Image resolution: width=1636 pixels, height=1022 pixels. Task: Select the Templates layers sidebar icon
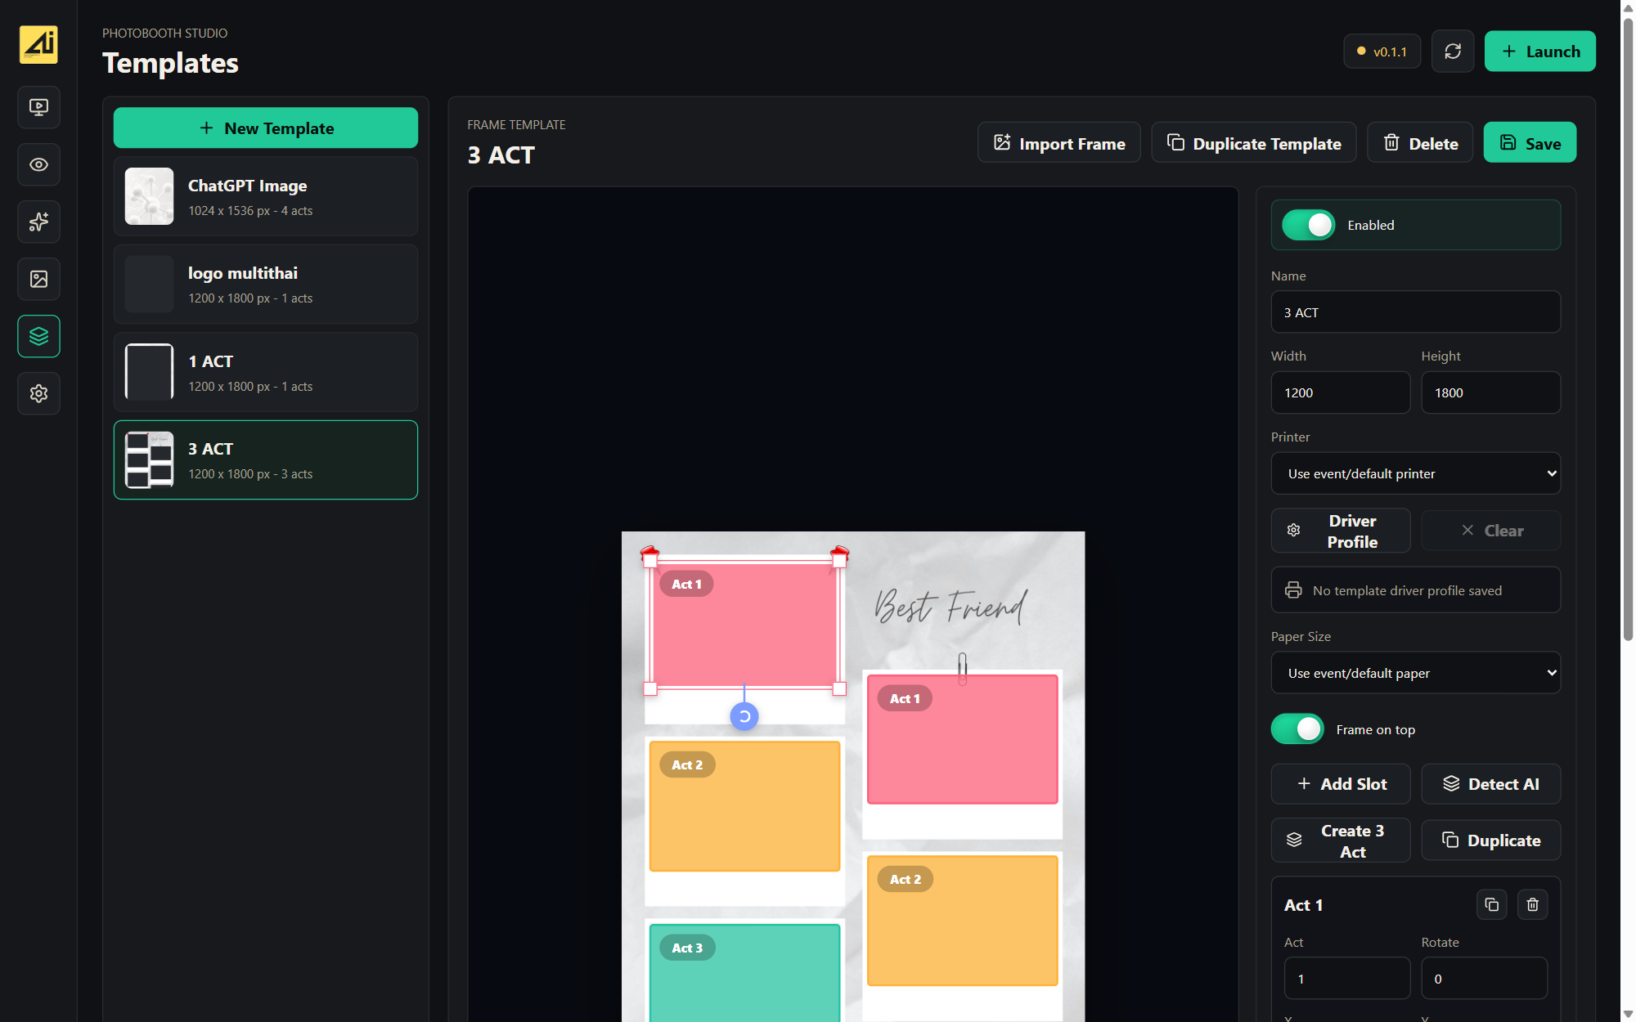[x=38, y=336]
